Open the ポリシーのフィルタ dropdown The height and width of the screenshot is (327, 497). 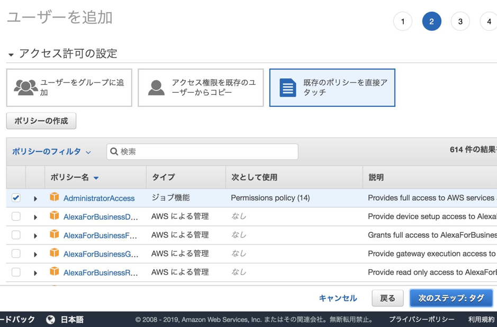coord(51,152)
